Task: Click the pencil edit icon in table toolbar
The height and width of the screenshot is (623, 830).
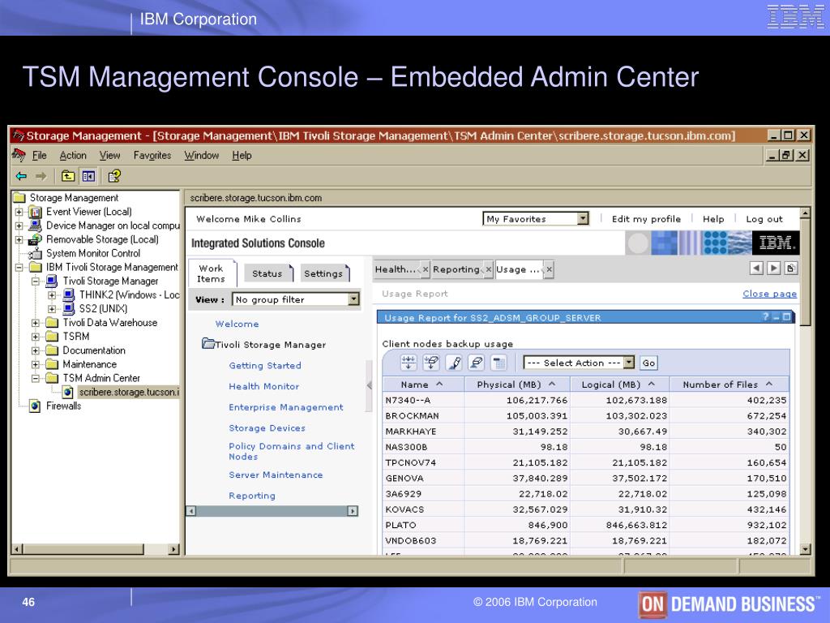Action: [x=454, y=363]
